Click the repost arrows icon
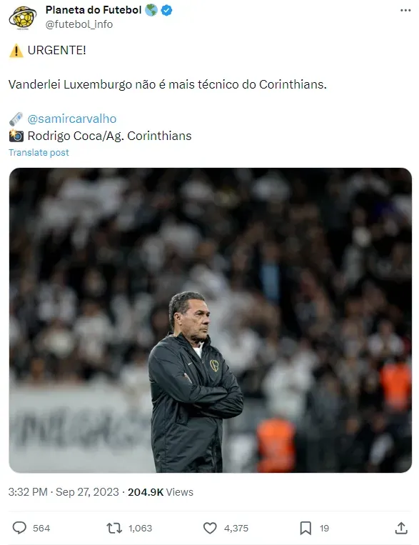 coord(114,528)
